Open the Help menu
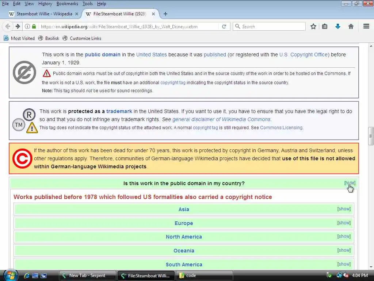Image resolution: width=374 pixels, height=281 pixels. (102, 4)
